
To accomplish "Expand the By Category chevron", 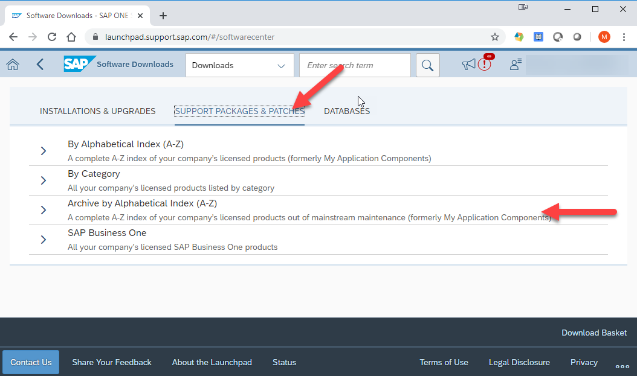I will (x=44, y=180).
